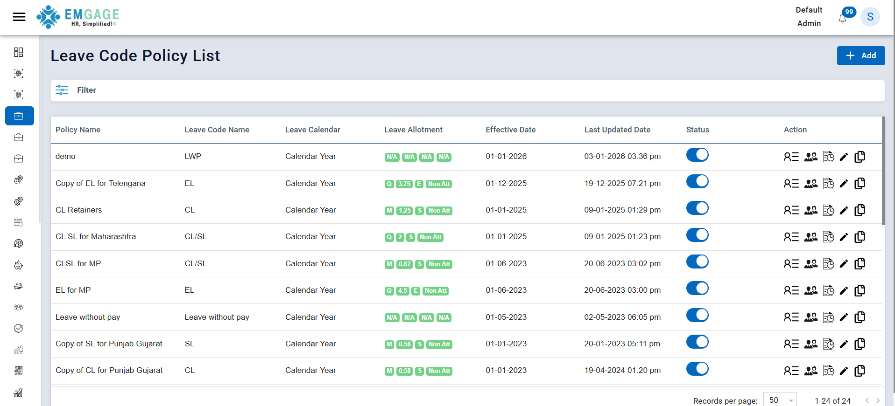Open employee list icon for EL for MP
Viewport: 895px width, 406px height.
tap(791, 290)
